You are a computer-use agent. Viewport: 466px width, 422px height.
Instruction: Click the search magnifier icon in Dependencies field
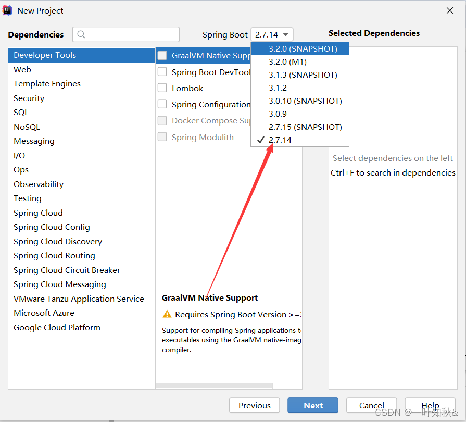pyautogui.click(x=81, y=34)
